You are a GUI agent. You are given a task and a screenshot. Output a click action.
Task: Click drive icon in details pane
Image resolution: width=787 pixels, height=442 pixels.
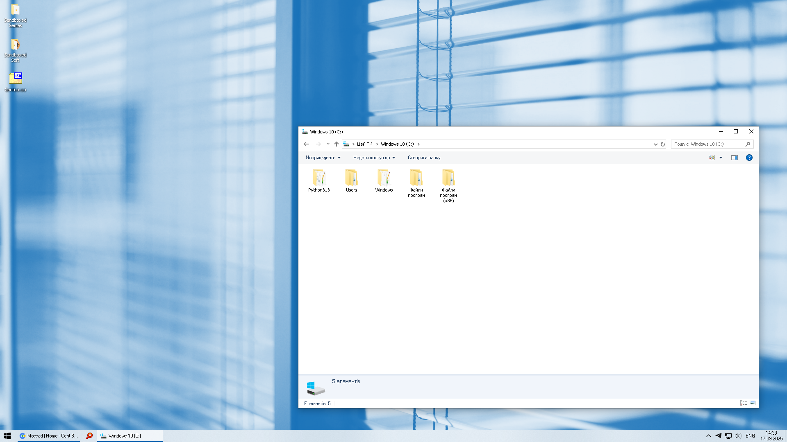316,388
